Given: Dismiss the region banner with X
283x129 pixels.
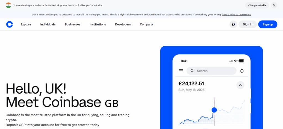Looking at the screenshot, I should pyautogui.click(x=274, y=6).
